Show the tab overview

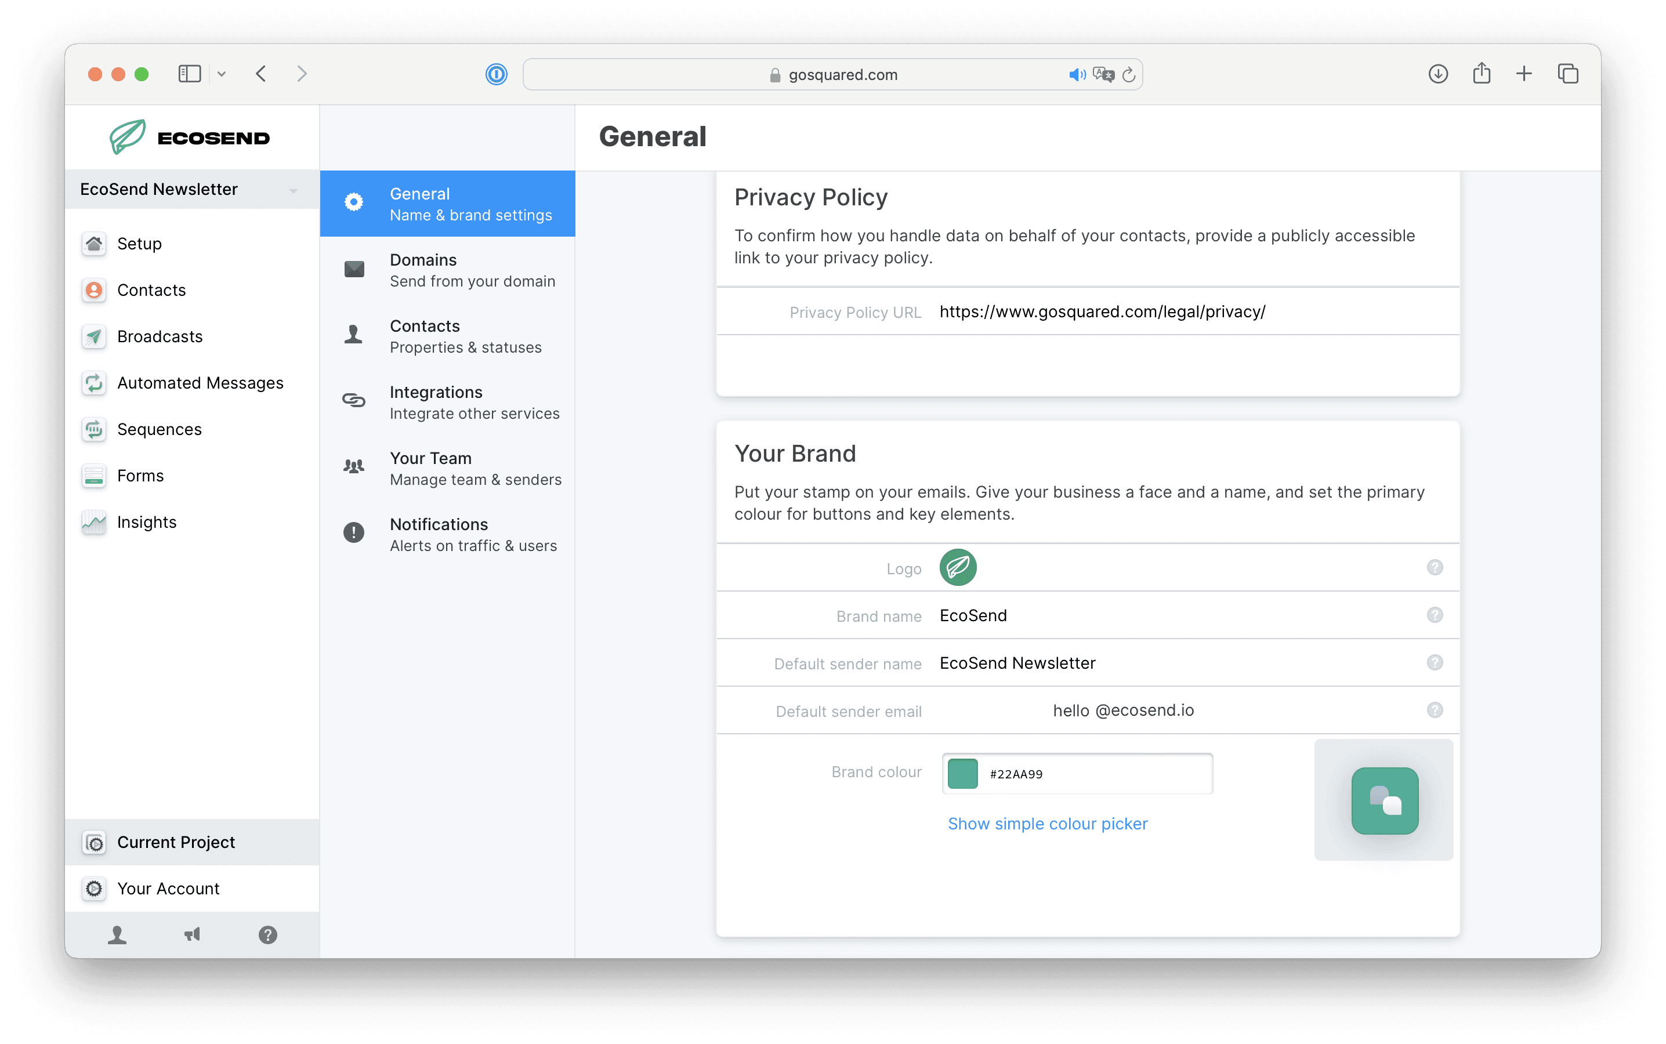click(x=1568, y=74)
